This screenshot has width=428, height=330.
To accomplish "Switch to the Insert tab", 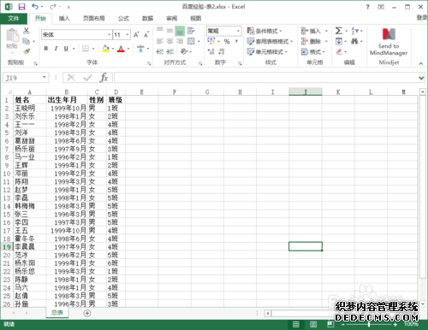I will pos(64,19).
